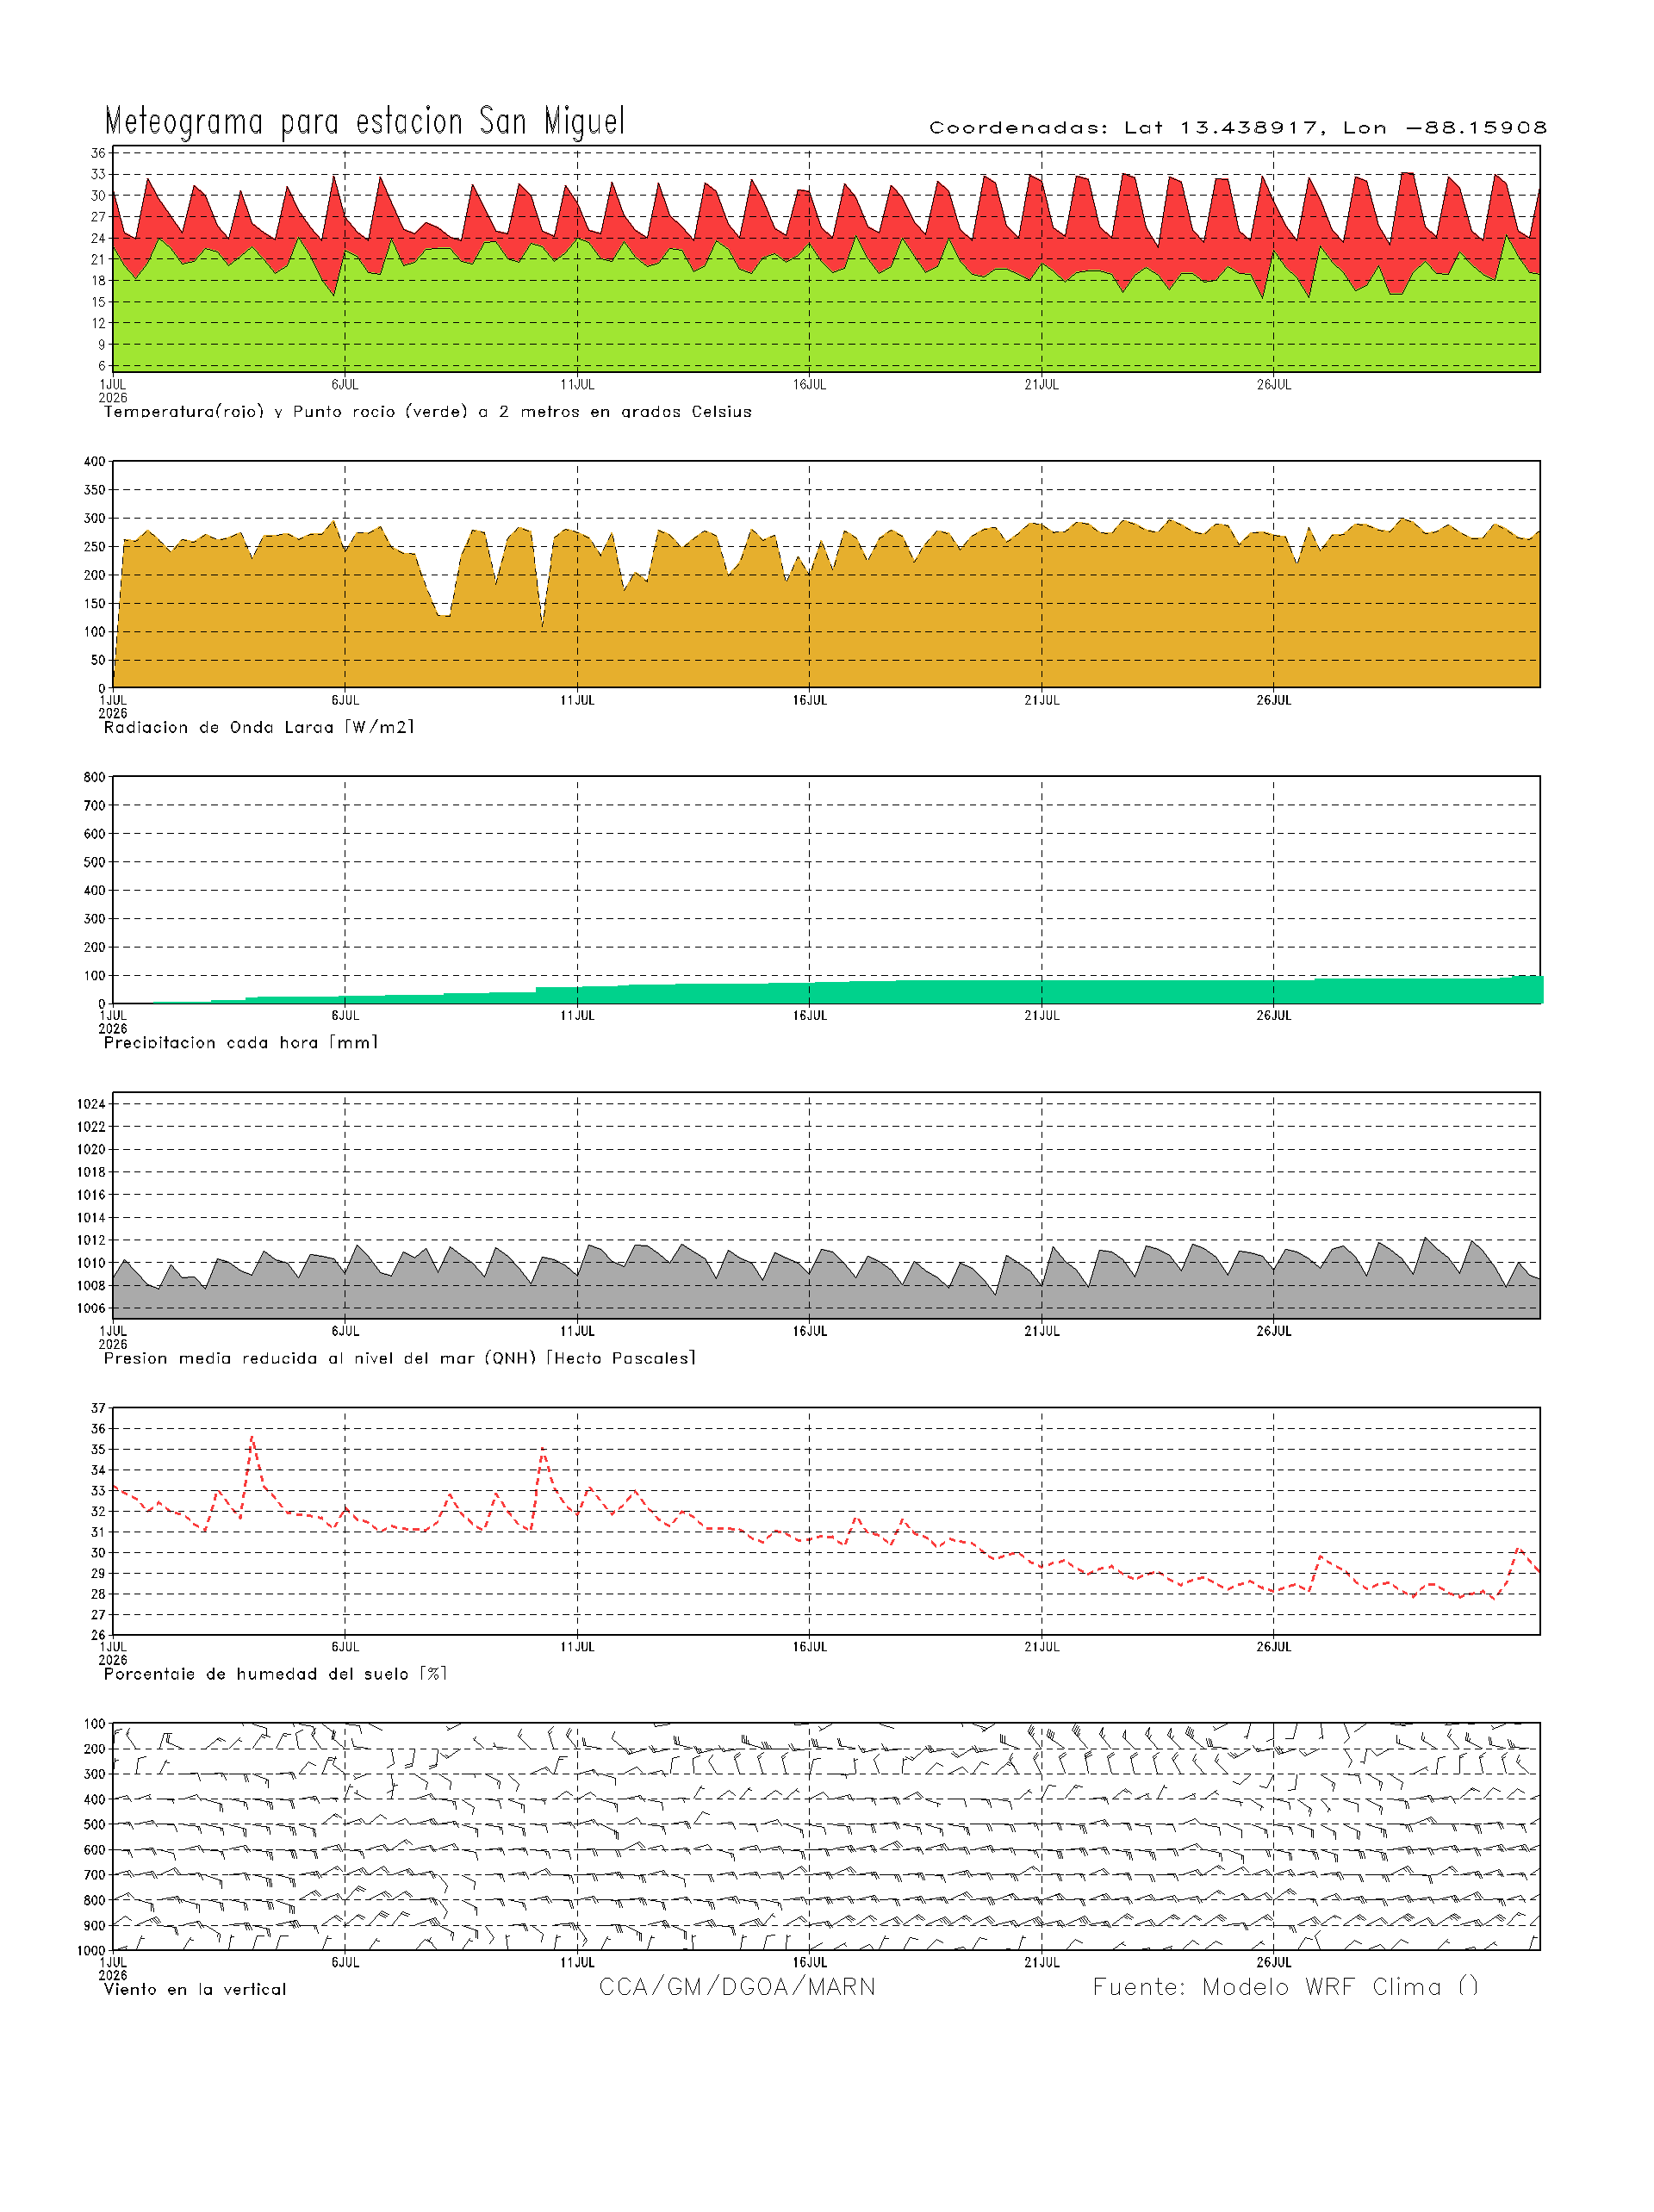The width and height of the screenshot is (1654, 2212).
Task: Click the 'Viento en la vertical' caption
Action: [x=195, y=1989]
